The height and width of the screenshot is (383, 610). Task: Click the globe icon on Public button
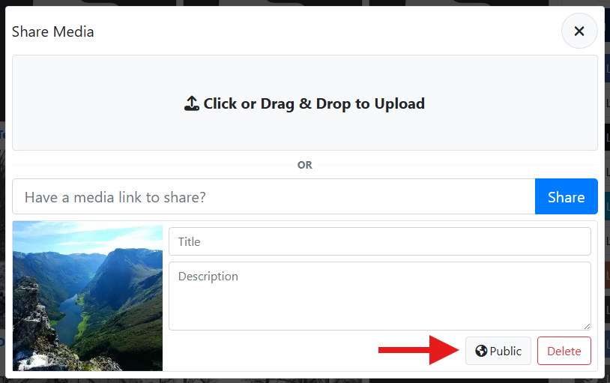[481, 351]
